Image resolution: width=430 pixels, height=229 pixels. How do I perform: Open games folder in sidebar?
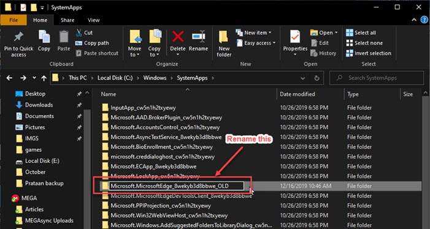coord(34,149)
